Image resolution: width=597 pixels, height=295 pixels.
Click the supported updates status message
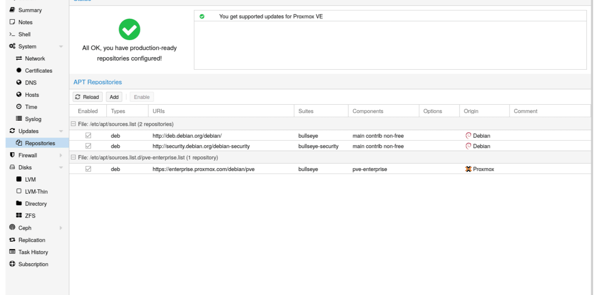tap(271, 17)
